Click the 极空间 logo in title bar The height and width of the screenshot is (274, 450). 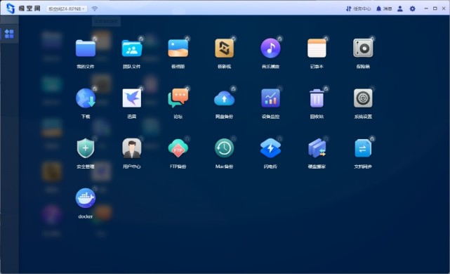[x=24, y=8]
